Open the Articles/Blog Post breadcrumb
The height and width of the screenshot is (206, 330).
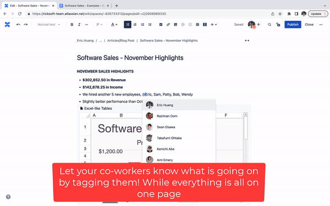point(121,41)
